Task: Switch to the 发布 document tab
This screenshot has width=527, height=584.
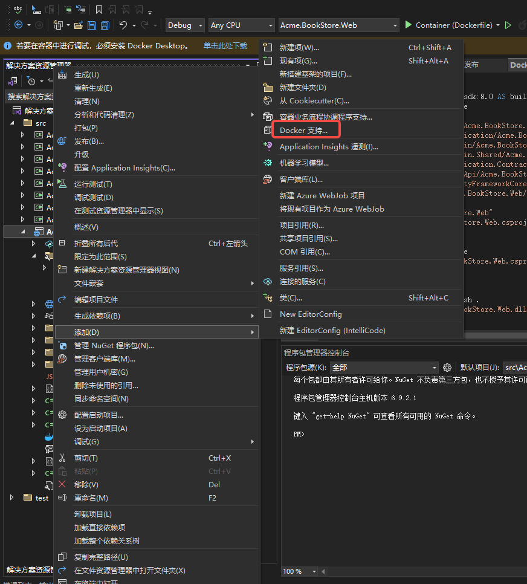Action: pos(471,65)
